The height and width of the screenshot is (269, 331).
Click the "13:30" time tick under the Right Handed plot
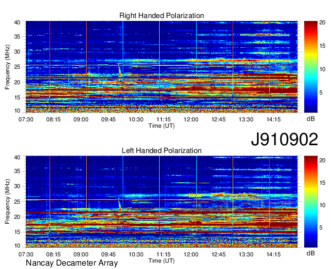(x=246, y=119)
